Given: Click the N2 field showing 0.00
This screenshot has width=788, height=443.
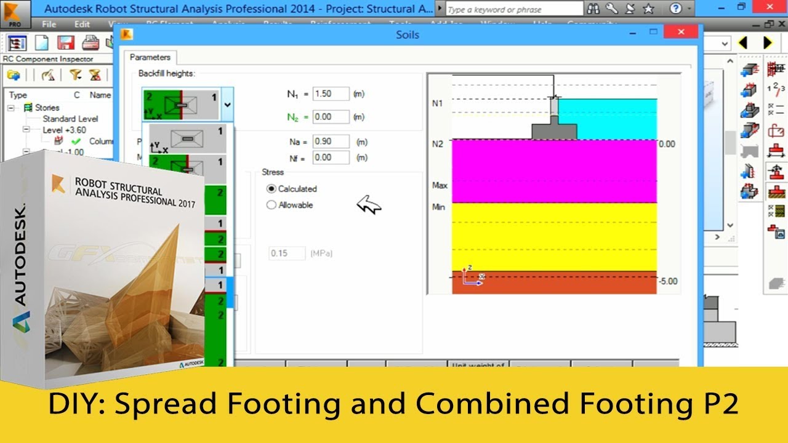Looking at the screenshot, I should click(x=331, y=117).
